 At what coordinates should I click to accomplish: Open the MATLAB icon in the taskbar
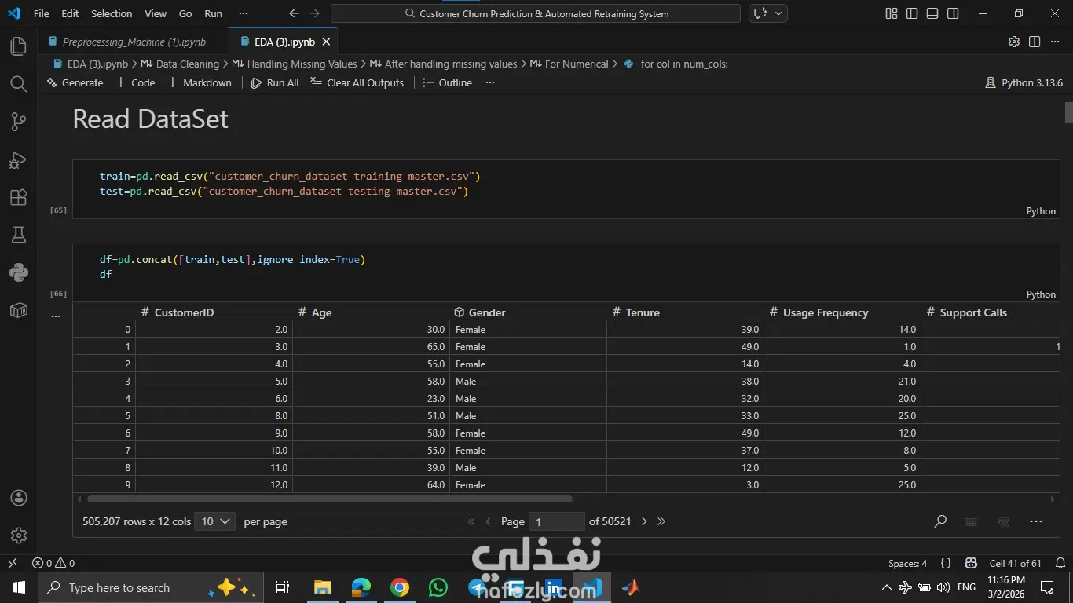pos(630,587)
